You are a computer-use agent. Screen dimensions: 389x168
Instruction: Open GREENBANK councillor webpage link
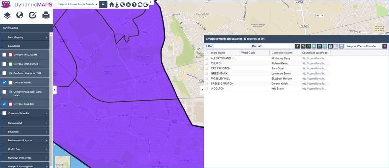(x=314, y=74)
